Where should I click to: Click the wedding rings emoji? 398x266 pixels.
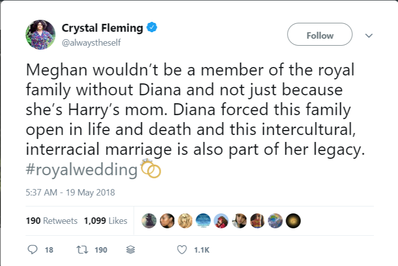pos(151,170)
